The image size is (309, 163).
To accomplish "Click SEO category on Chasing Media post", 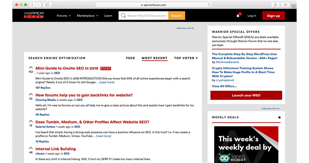I will click(80, 100).
